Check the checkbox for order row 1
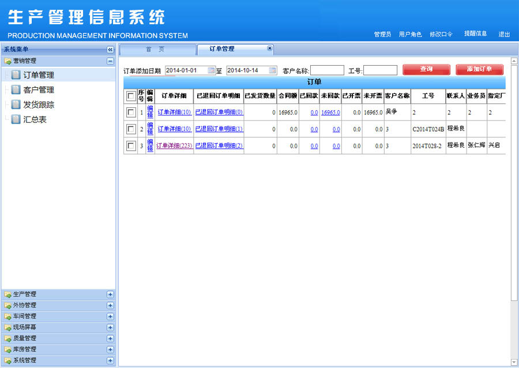519x368 pixels. pyautogui.click(x=131, y=112)
